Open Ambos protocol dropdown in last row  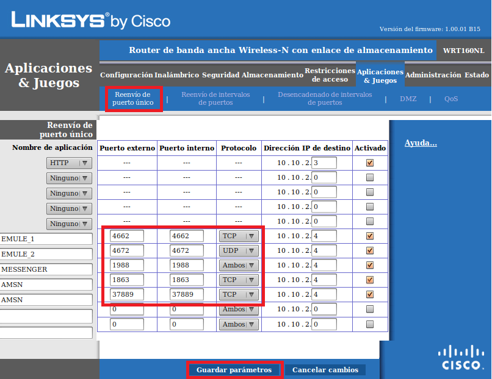pos(239,324)
